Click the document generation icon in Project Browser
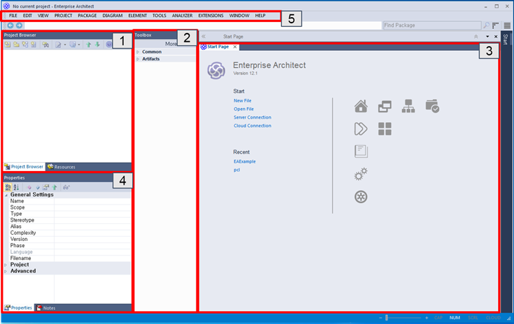 (x=58, y=45)
